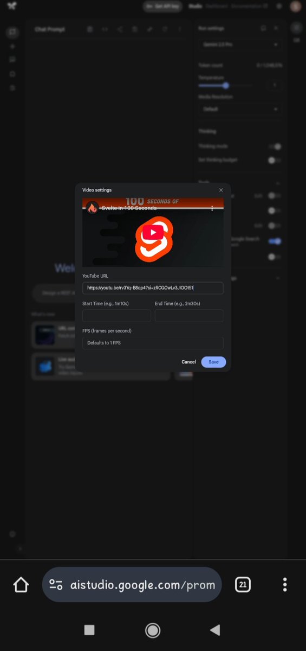Open site info icon in address bar
This screenshot has height=651, width=306.
pos(56,584)
